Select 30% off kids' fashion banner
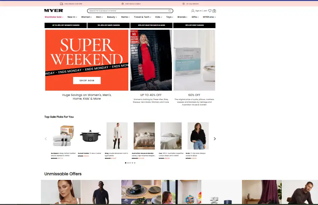 pyautogui.click(x=194, y=25)
